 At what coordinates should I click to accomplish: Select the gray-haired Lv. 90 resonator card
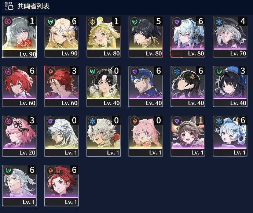[x=19, y=37]
